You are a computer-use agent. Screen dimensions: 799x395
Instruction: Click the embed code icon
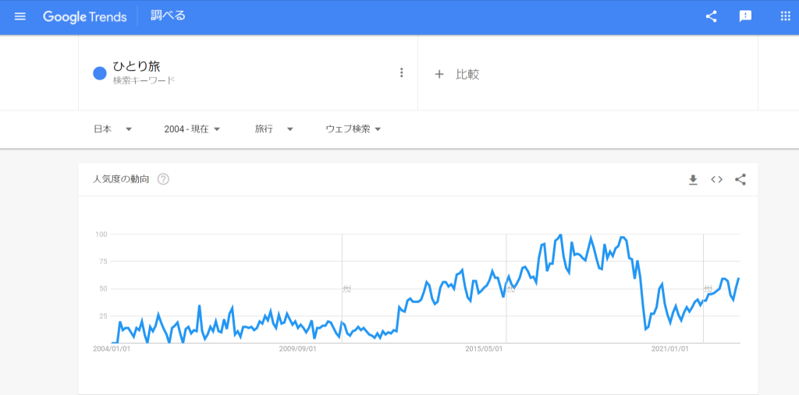[716, 180]
